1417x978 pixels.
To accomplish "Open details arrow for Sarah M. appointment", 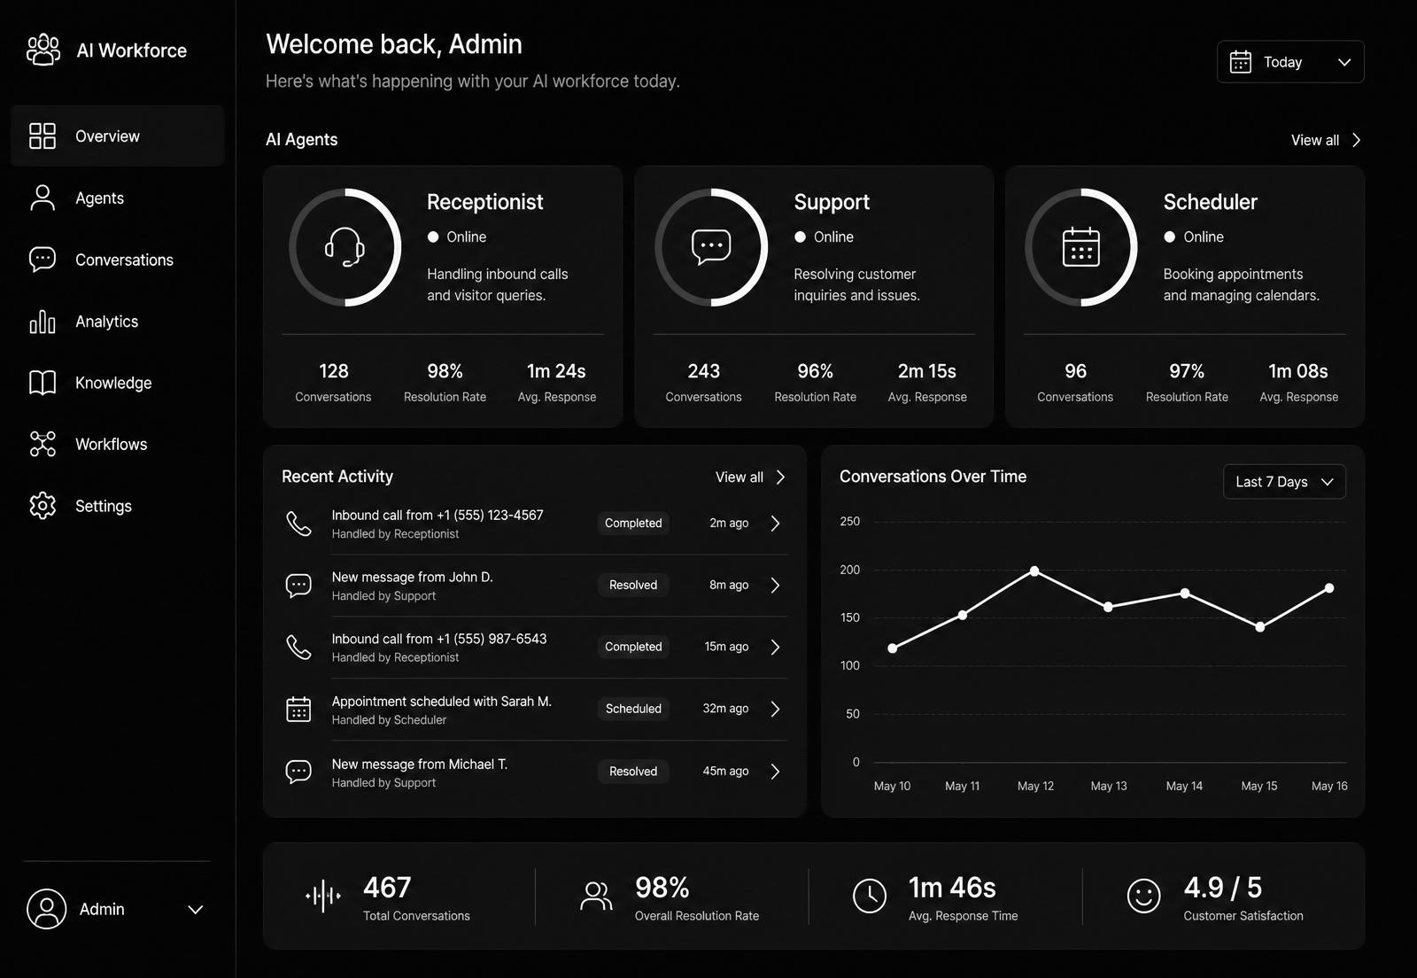I will pyautogui.click(x=775, y=709).
